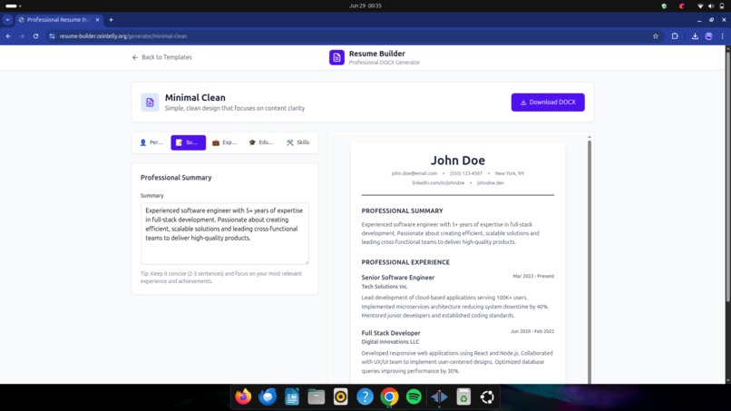Open Thunderbird mail from the dock

click(268, 397)
